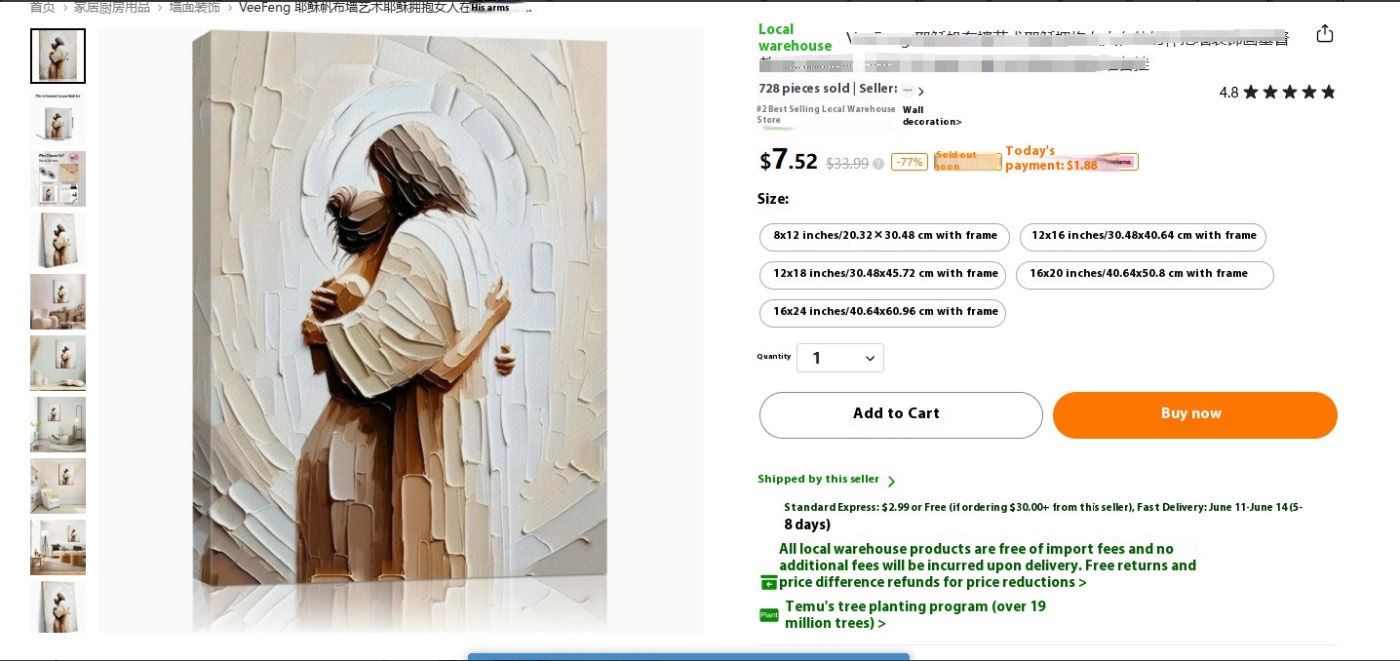Viewport: 1400px width, 661px height.
Task: Click the green free returns box icon
Action: pos(769,582)
